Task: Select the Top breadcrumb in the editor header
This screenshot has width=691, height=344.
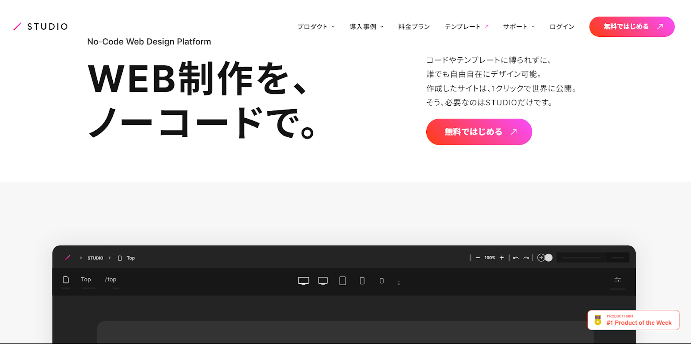Action: pos(130,258)
